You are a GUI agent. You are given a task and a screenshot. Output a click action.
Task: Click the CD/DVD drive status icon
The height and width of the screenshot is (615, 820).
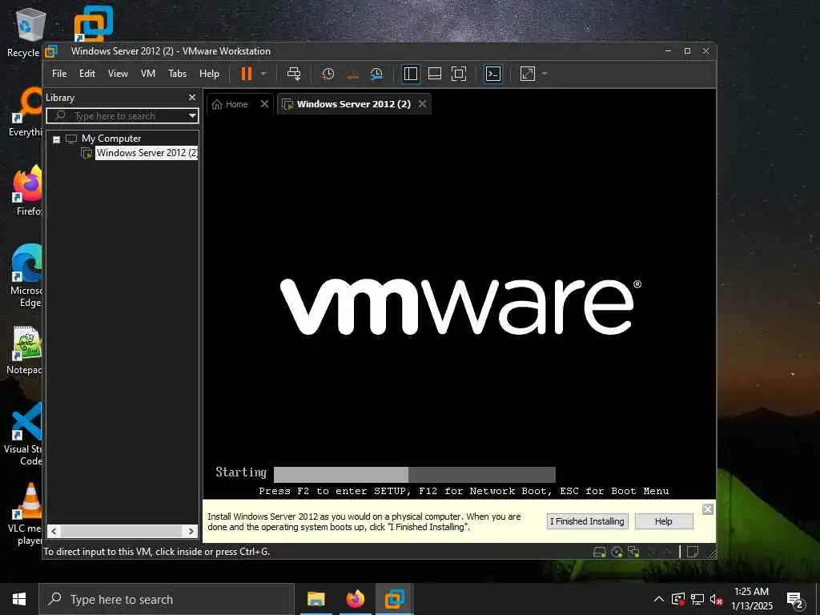[x=617, y=553]
